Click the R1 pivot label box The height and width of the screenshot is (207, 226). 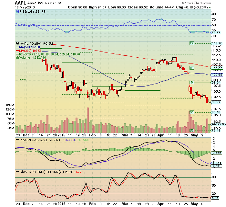[x=192, y=68]
